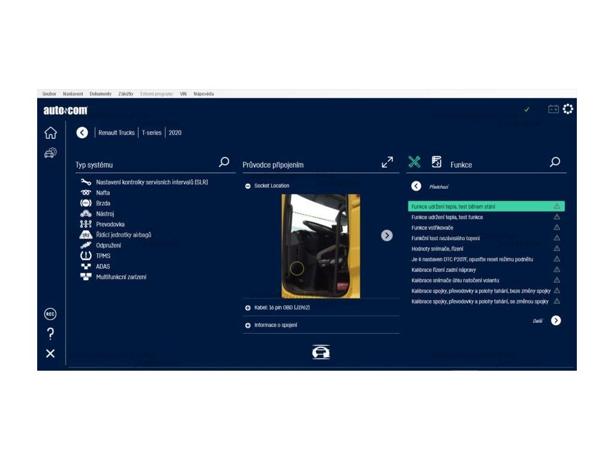The width and height of the screenshot is (614, 460).
Task: Click the Brzda ABS icon
Action: [x=86, y=203]
